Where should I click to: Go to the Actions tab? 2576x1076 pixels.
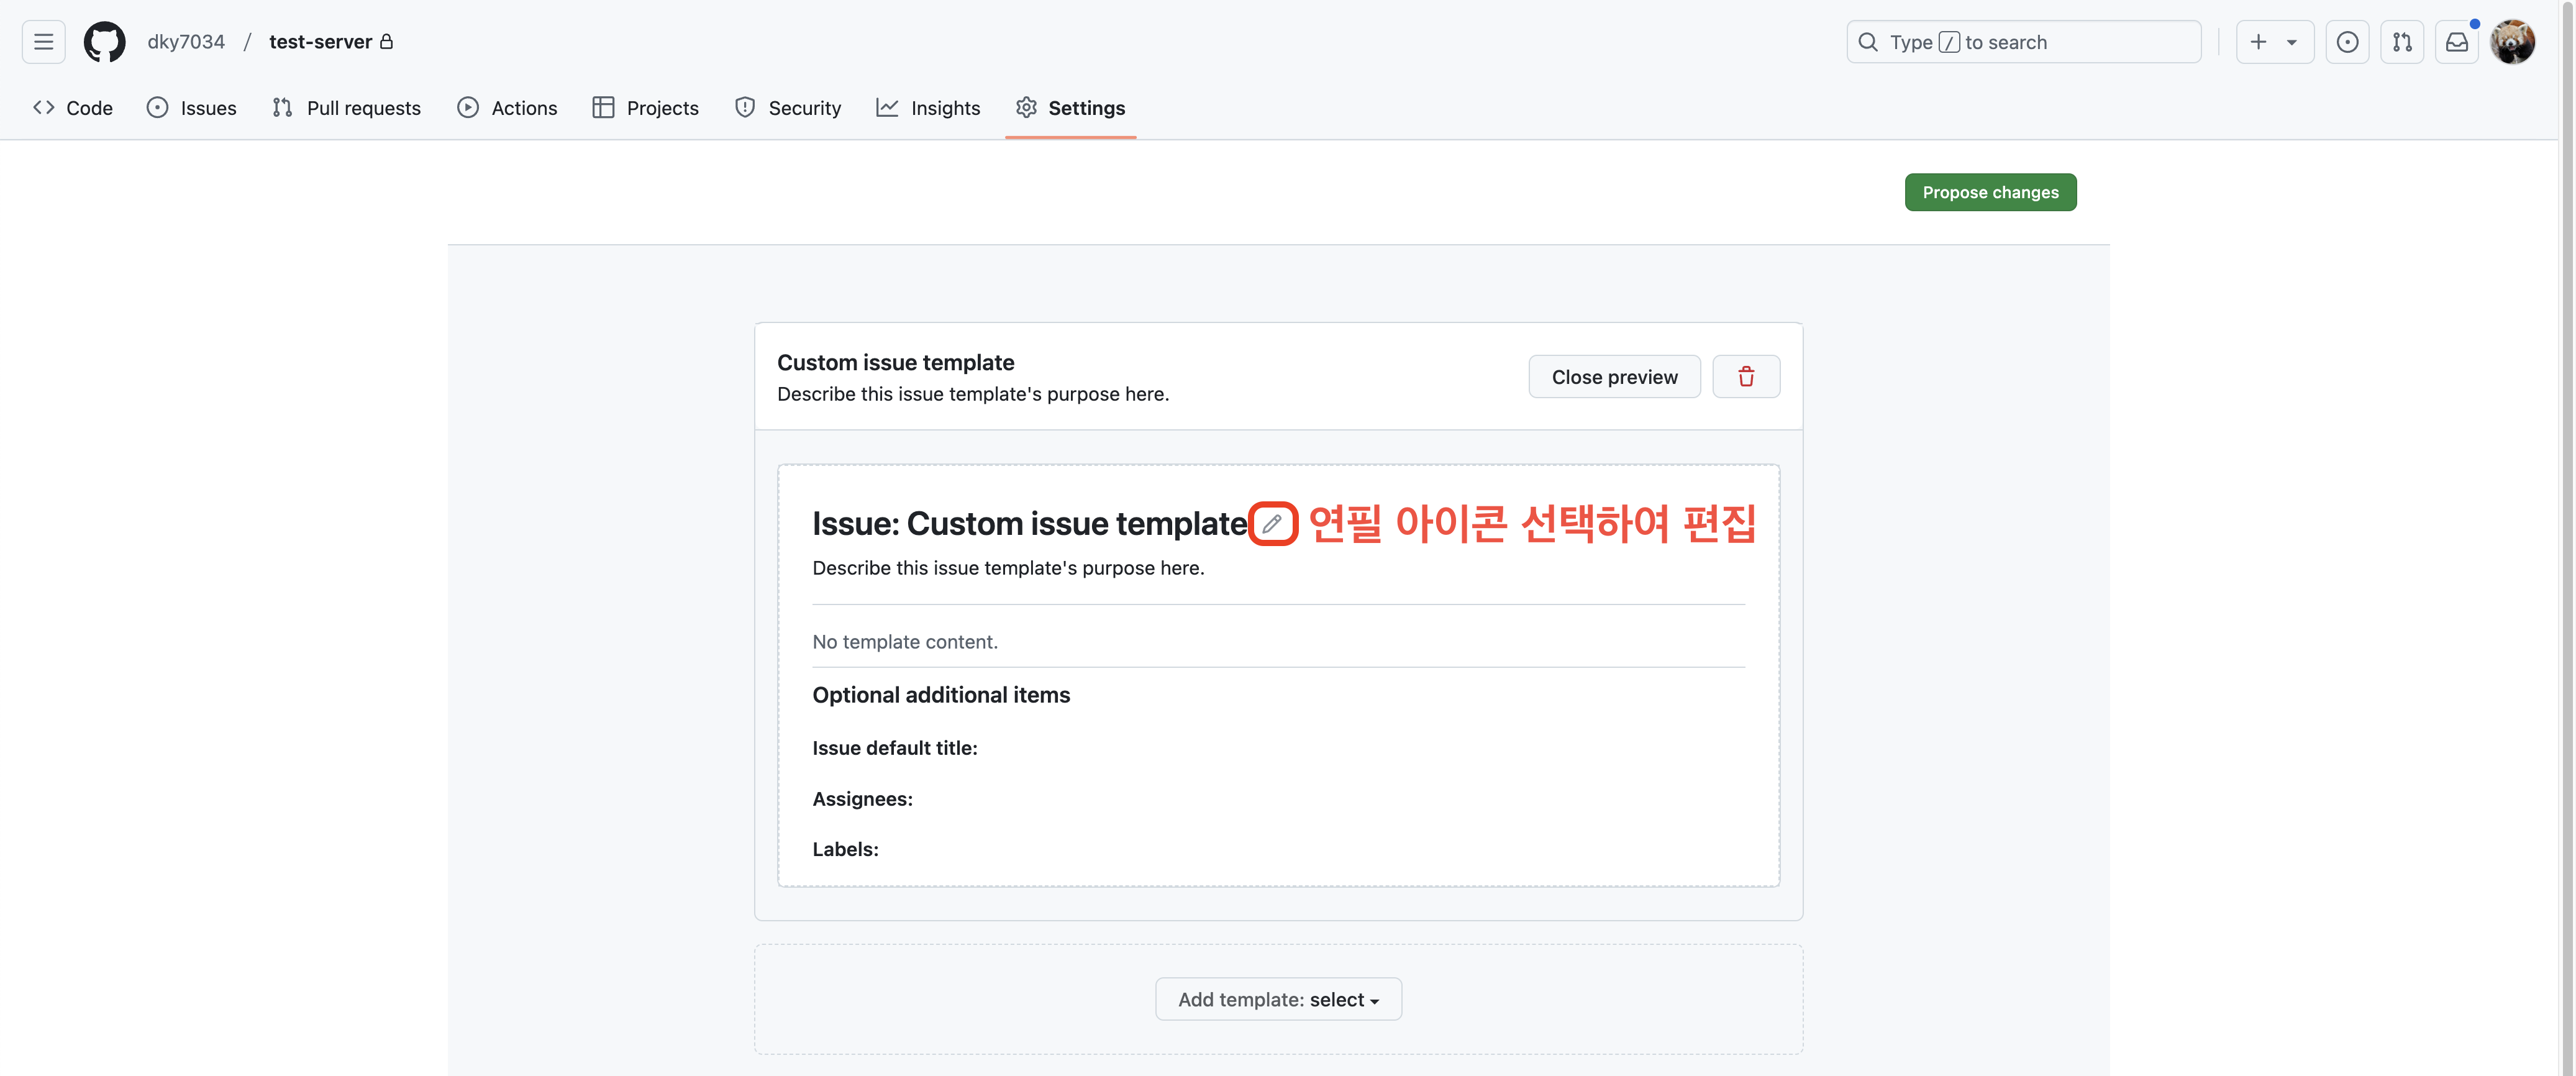507,108
